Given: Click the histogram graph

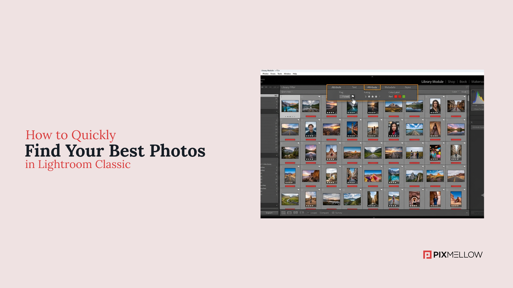Looking at the screenshot, I should pos(477,98).
